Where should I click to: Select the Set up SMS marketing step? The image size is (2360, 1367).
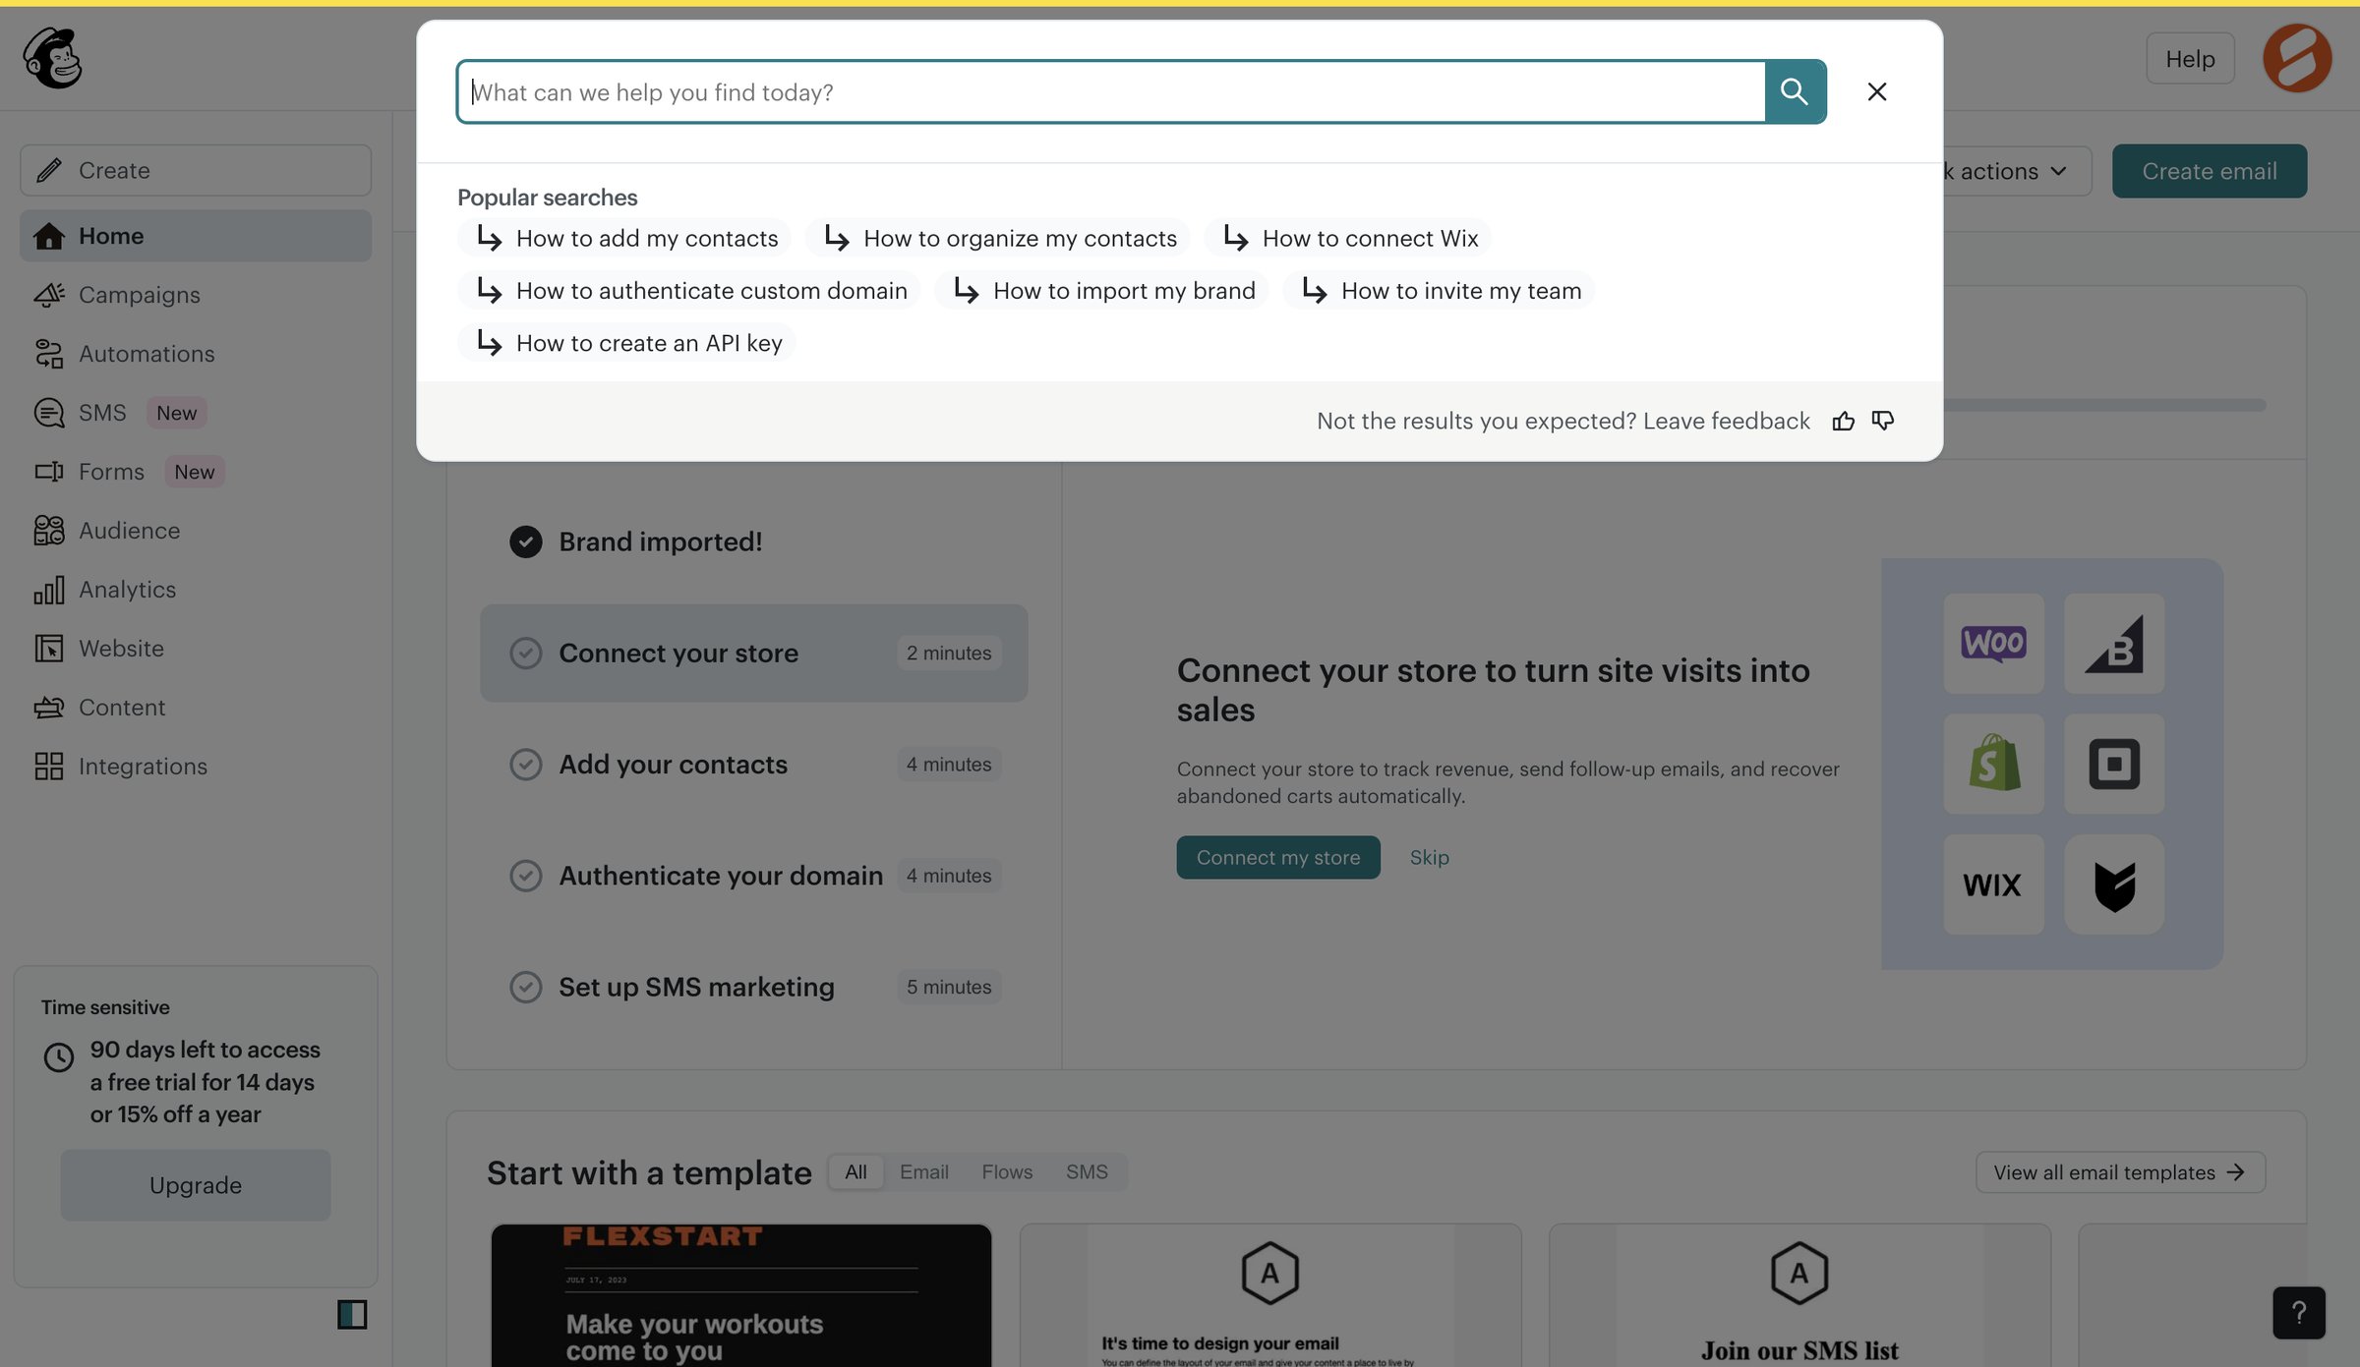click(x=754, y=986)
